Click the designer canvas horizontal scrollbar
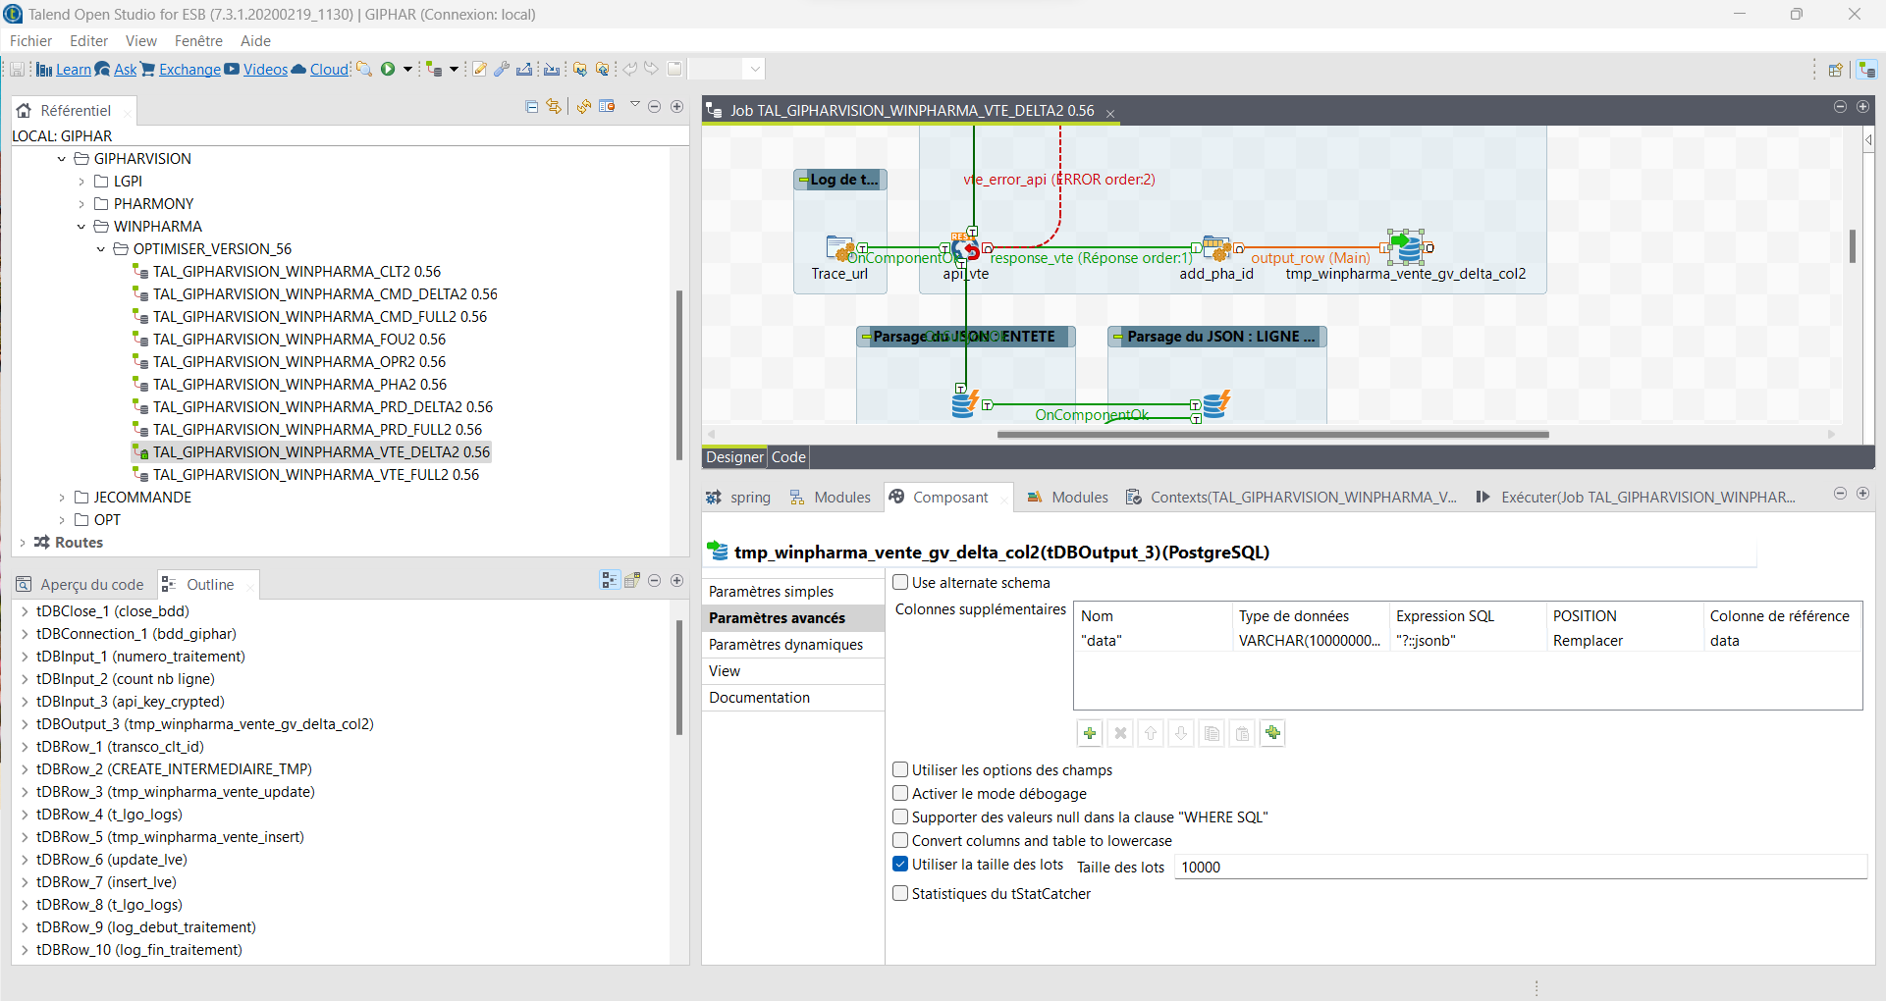This screenshot has height=1001, width=1886. (x=1272, y=434)
